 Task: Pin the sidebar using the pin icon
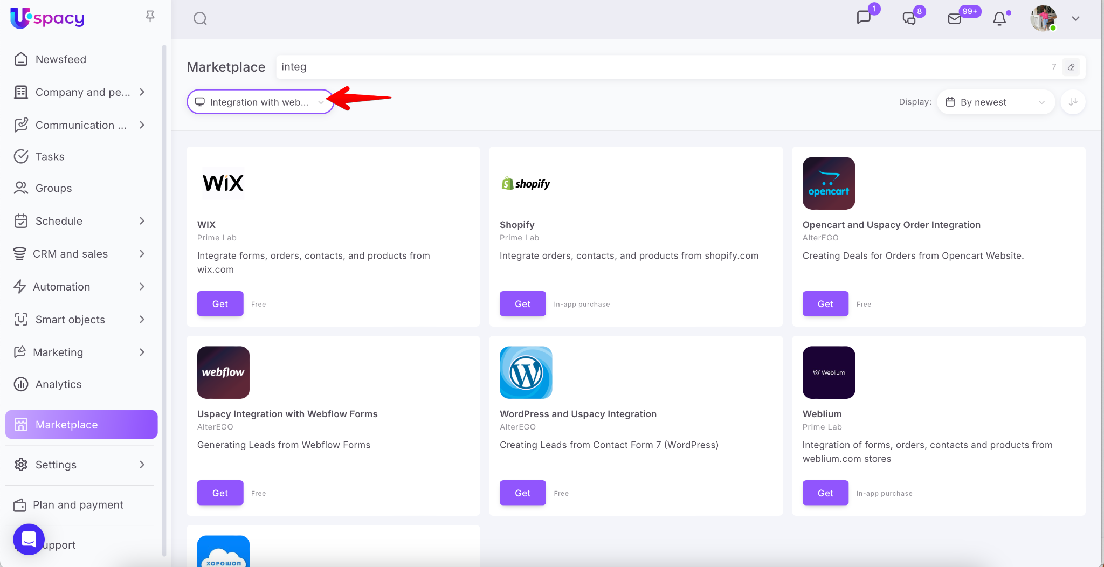tap(150, 17)
